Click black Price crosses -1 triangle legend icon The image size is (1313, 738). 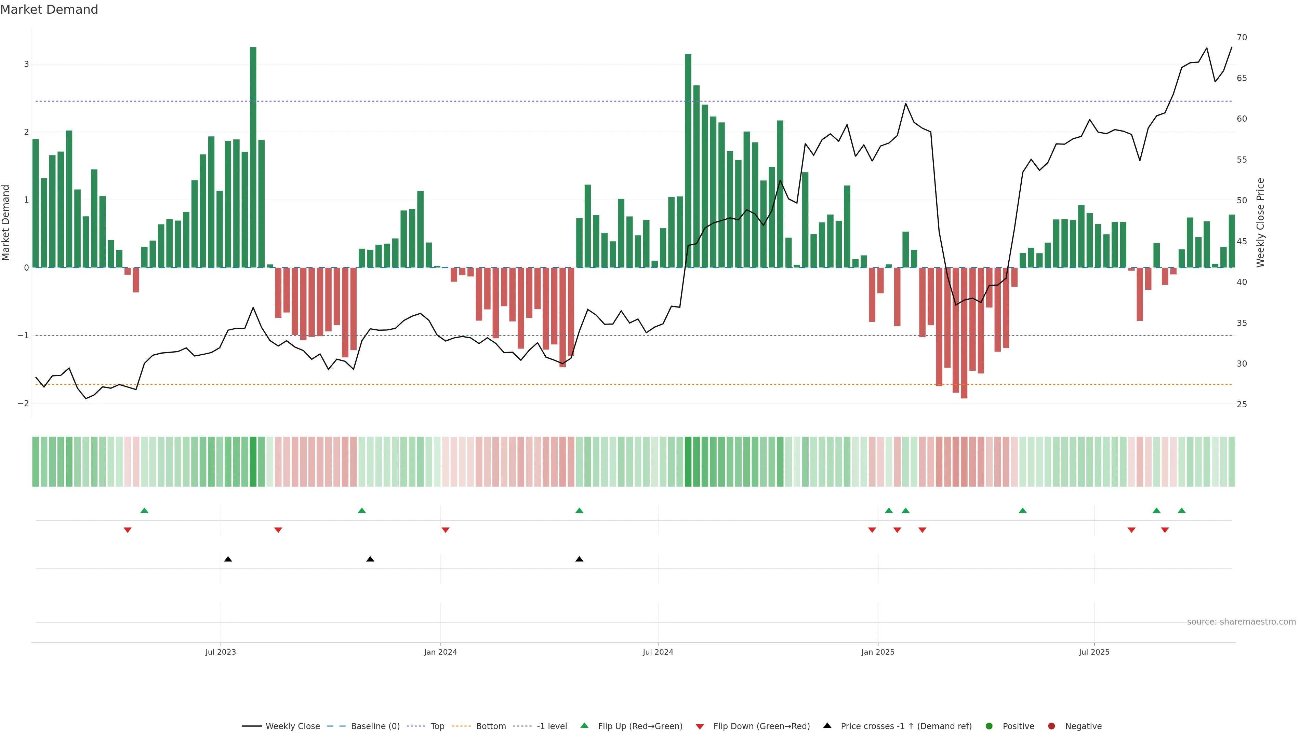827,725
